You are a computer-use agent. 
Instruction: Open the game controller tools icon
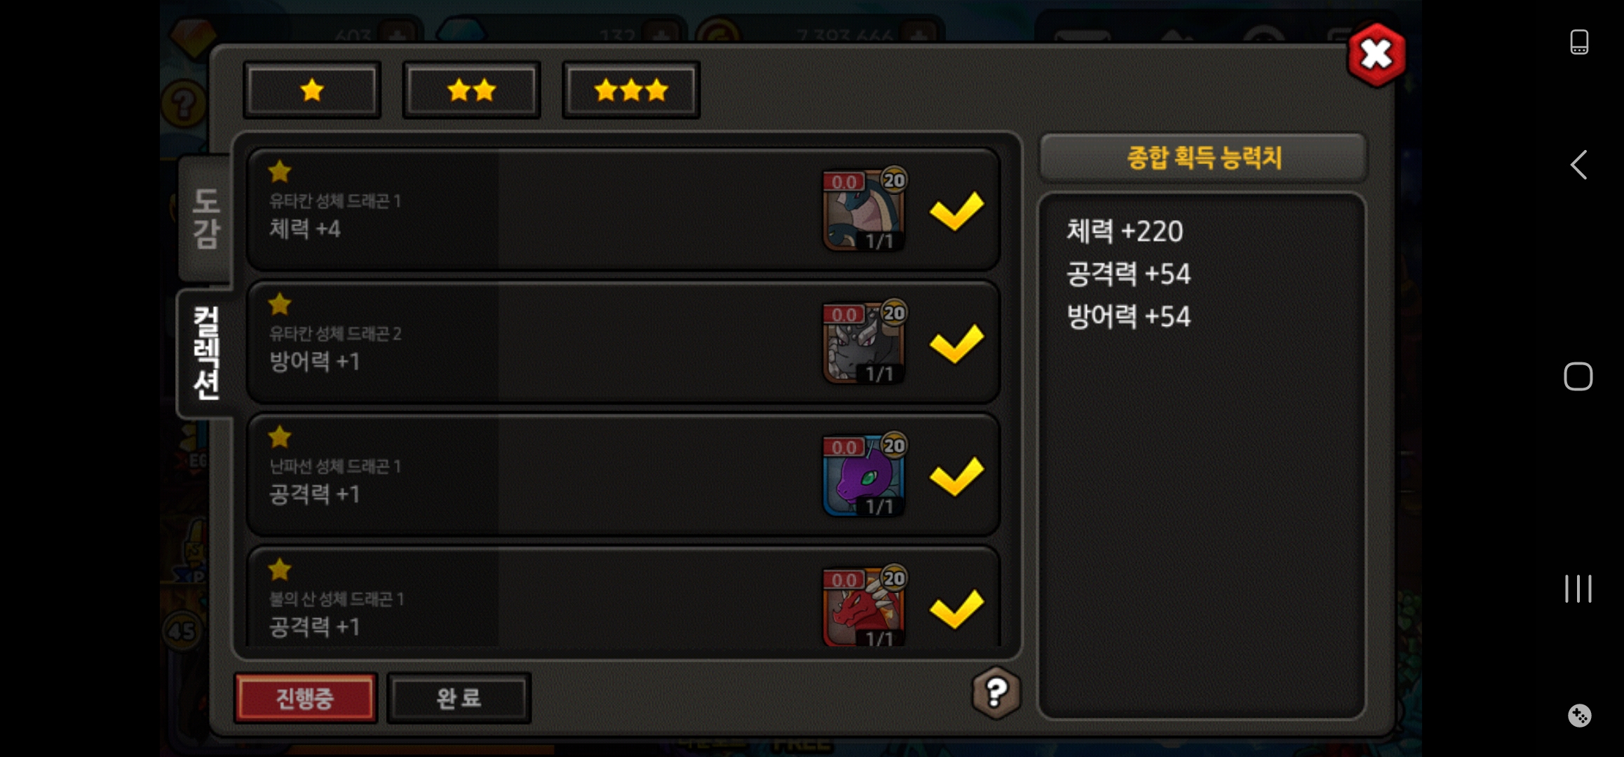point(1579,716)
